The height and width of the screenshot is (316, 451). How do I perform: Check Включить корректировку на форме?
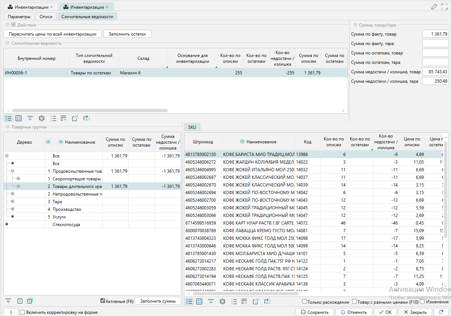22,312
